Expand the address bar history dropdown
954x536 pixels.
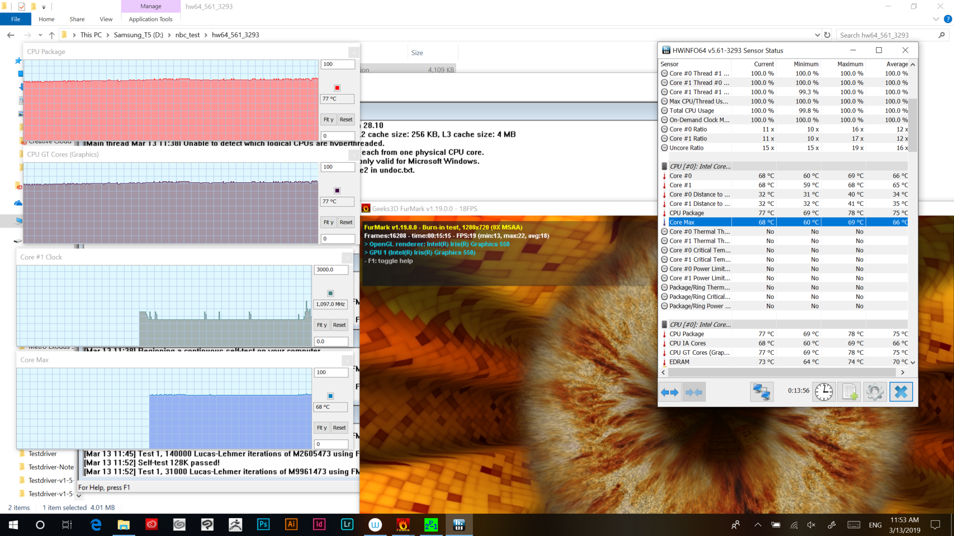(x=817, y=35)
